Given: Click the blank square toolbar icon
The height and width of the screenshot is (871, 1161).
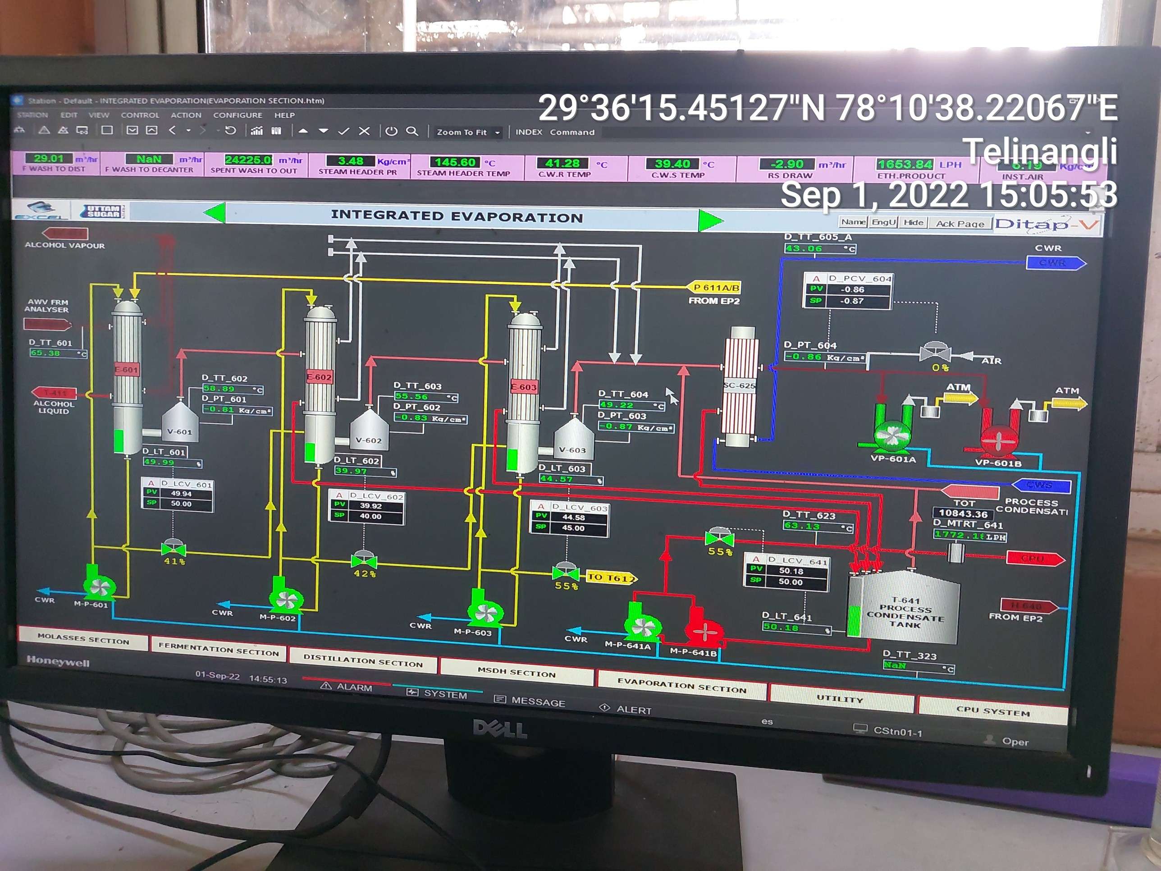Looking at the screenshot, I should pyautogui.click(x=107, y=130).
